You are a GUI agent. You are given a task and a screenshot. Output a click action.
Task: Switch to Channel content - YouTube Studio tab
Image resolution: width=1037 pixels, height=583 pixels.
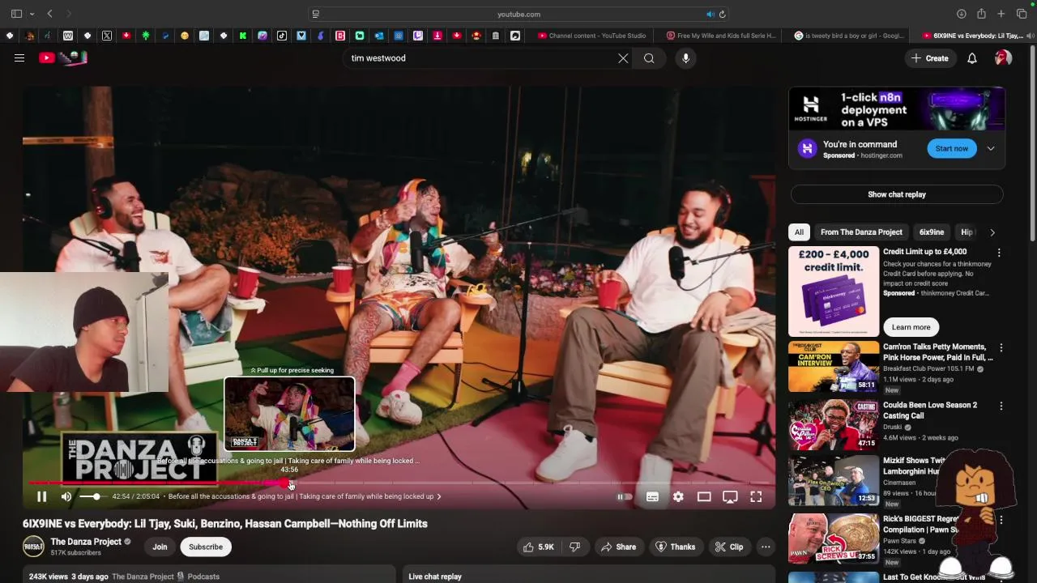coord(591,36)
